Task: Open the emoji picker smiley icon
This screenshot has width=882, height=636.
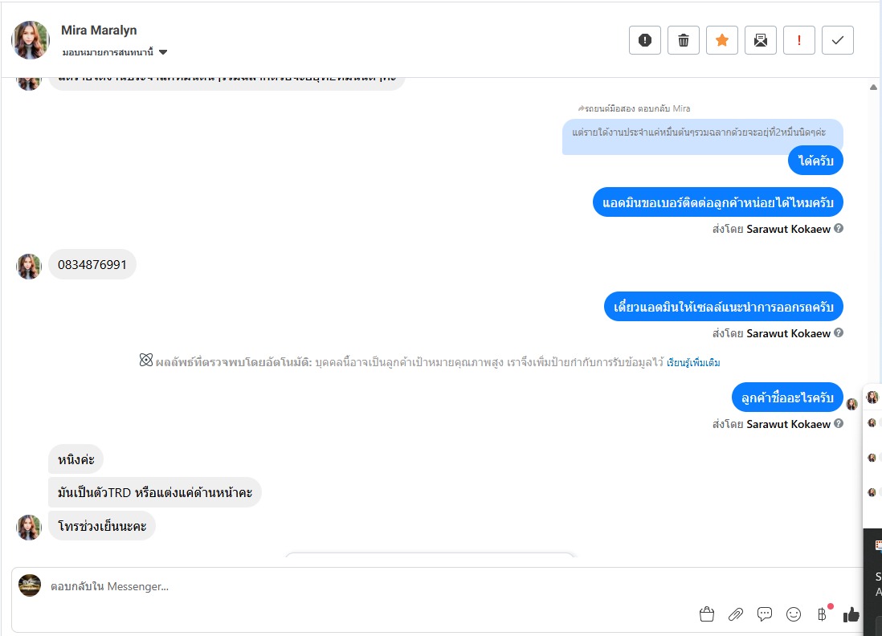Action: coord(794,614)
